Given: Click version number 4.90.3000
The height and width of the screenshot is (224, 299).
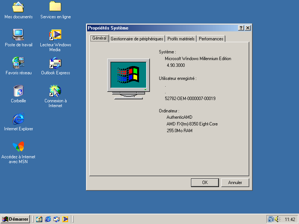Looking at the screenshot, I should coord(176,65).
